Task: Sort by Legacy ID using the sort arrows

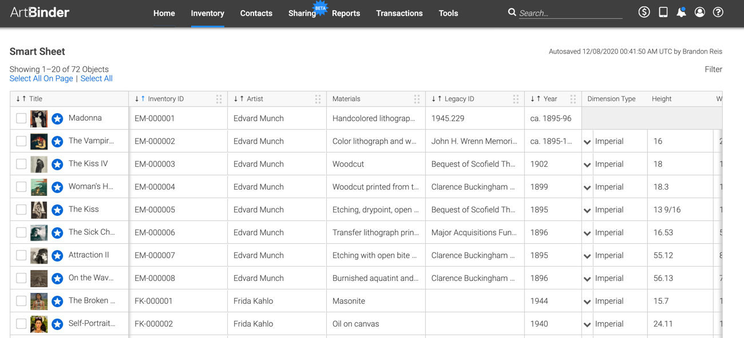Action: pos(437,99)
